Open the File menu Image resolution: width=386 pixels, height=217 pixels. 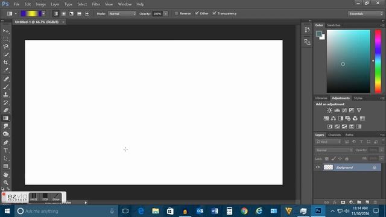coord(17,4)
